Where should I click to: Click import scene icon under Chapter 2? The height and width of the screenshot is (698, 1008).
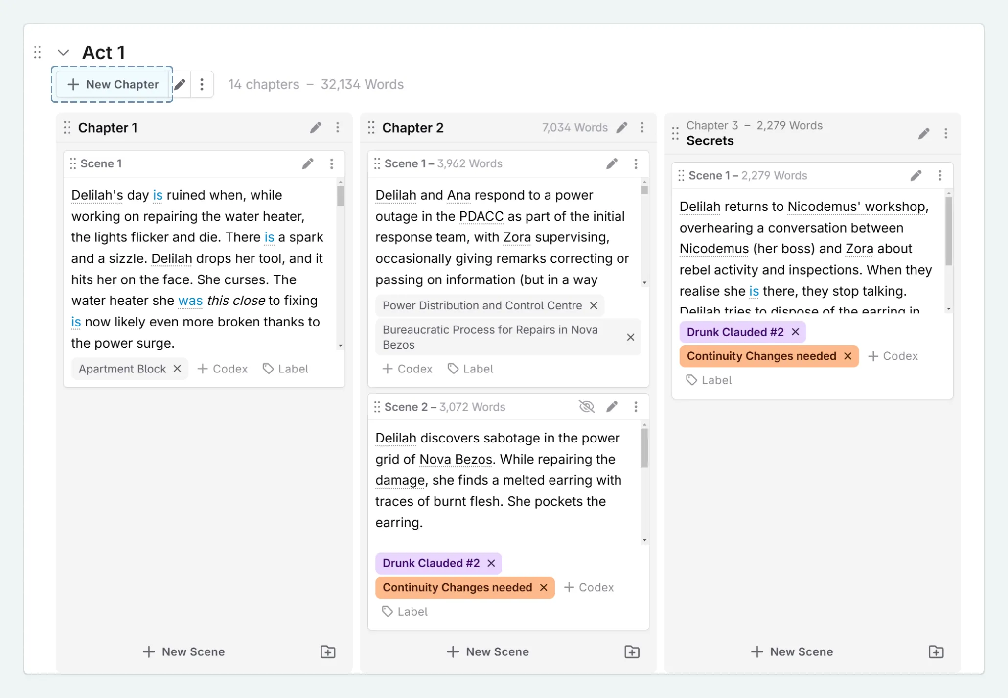click(632, 651)
